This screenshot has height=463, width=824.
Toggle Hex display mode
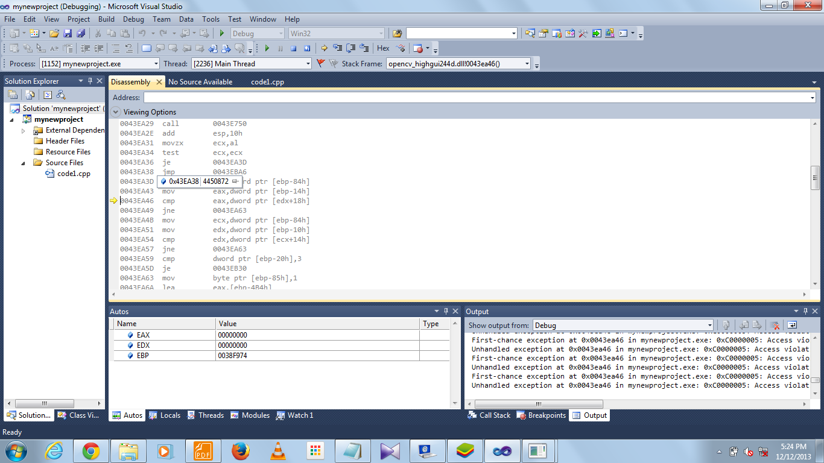pos(384,48)
